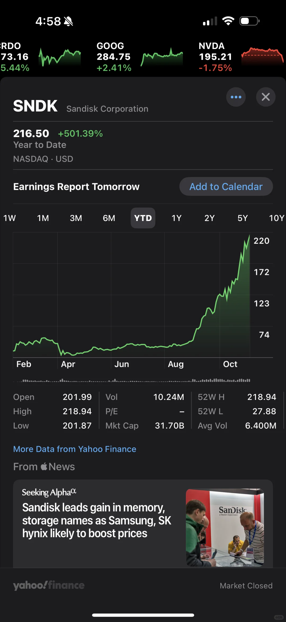Tap the High value 218.94
The height and width of the screenshot is (622, 286).
(x=77, y=411)
